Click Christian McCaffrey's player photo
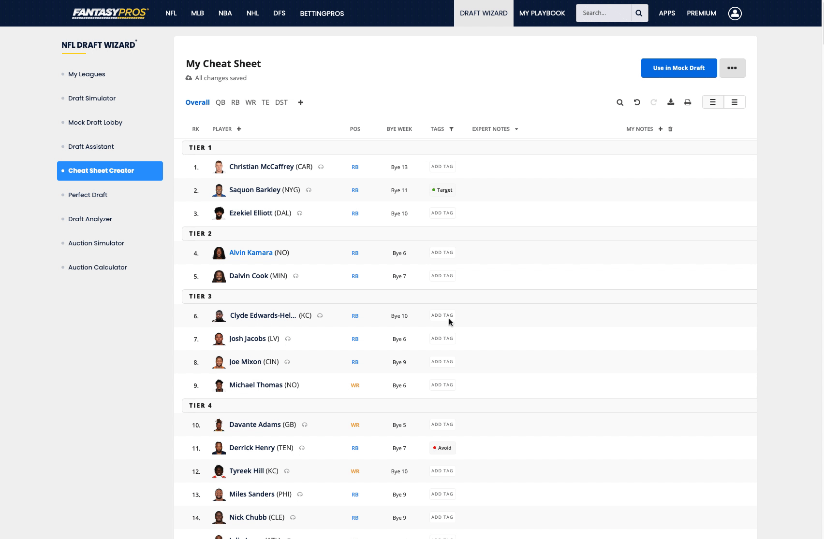This screenshot has height=539, width=824. click(219, 167)
